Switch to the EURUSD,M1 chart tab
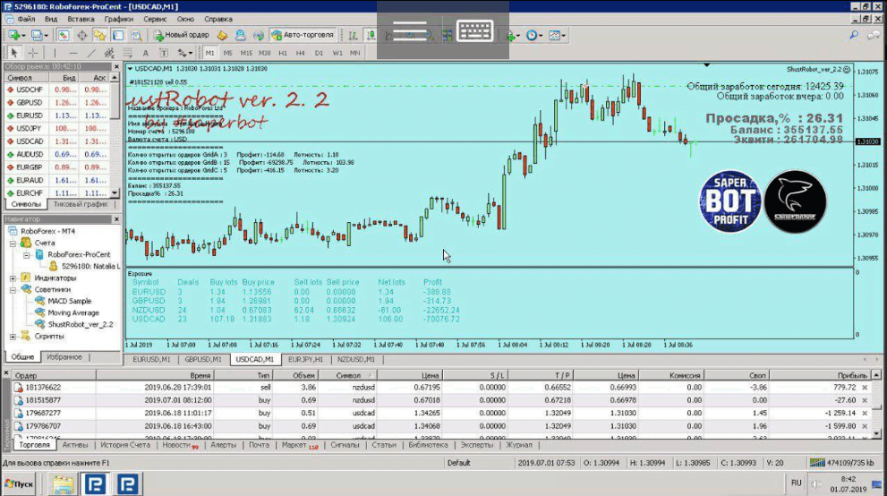The image size is (887, 496). [151, 359]
